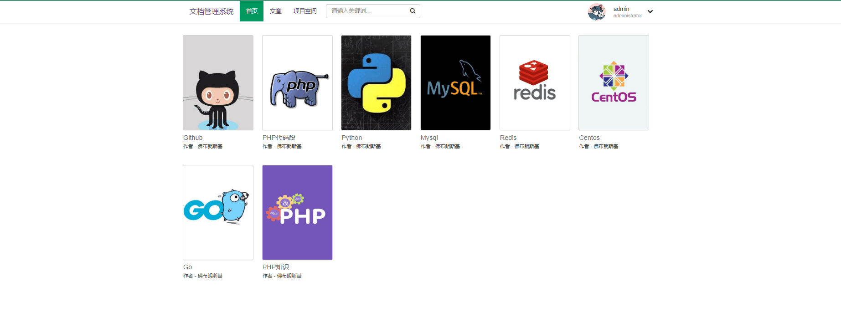Open the CentOS logo cover thumbnail
The image size is (841, 328).
[614, 82]
